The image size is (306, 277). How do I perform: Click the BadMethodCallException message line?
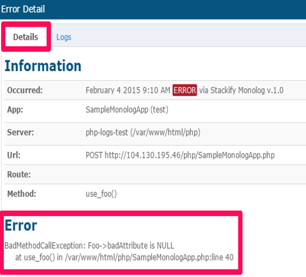coord(89,245)
